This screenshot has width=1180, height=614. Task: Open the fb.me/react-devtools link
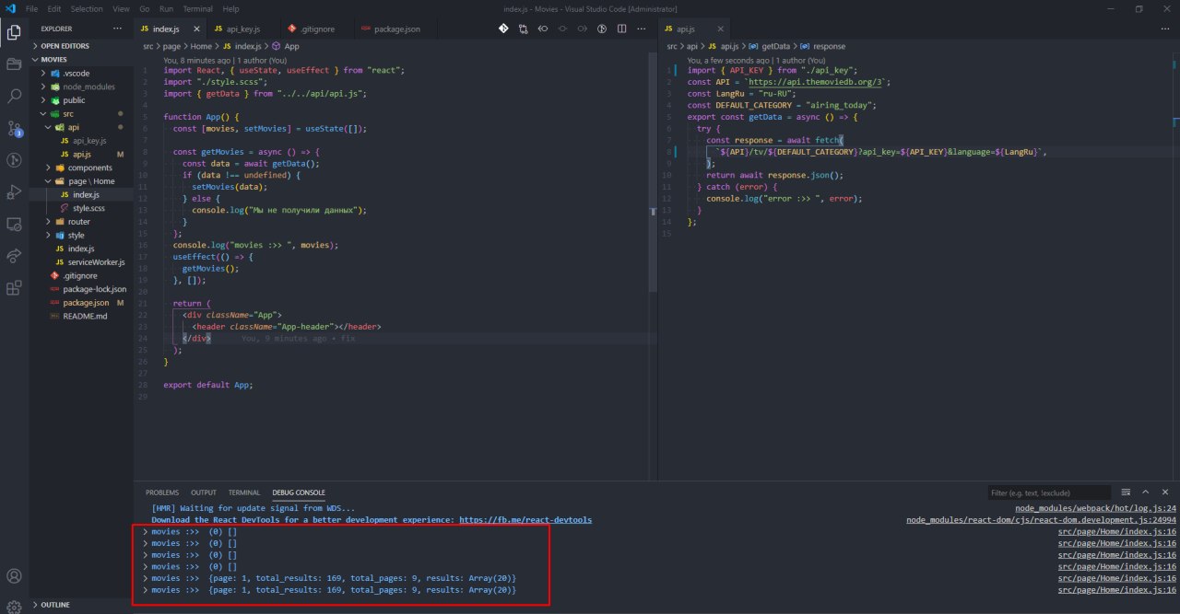coord(525,520)
